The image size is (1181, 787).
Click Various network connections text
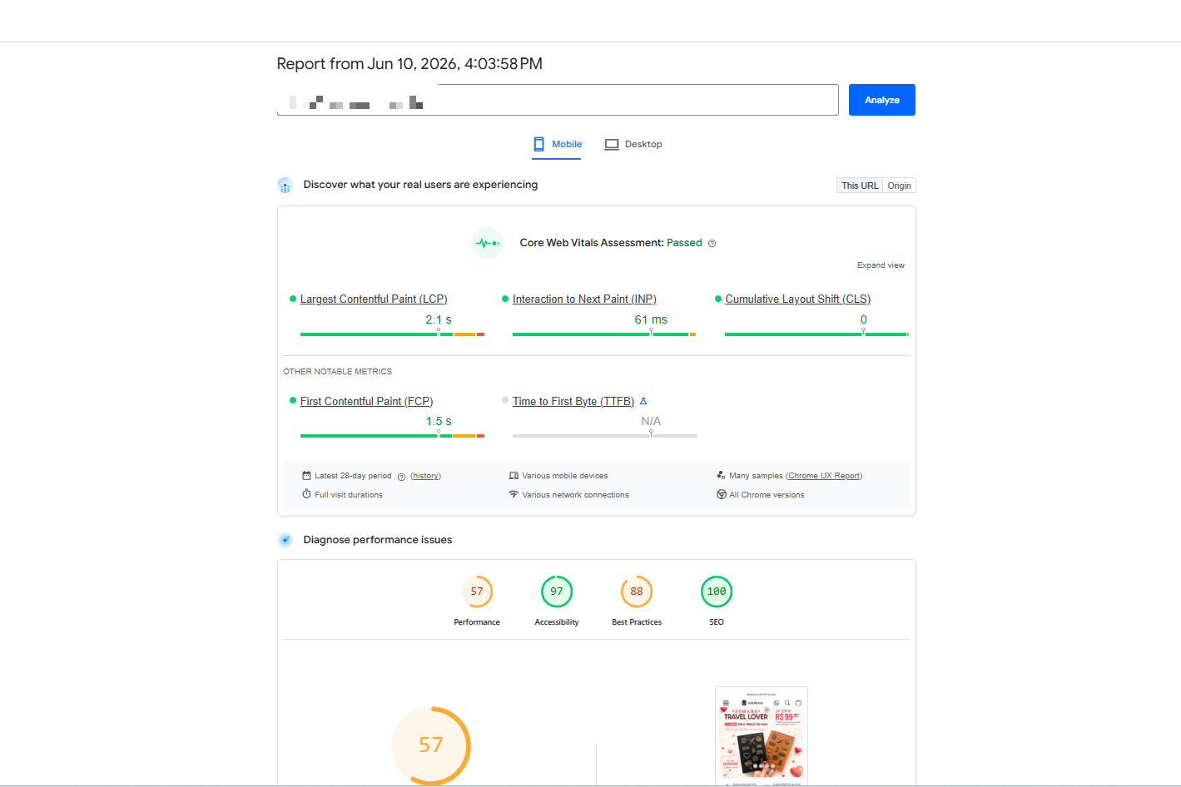click(575, 495)
